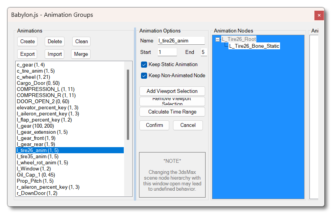Open Import animations dialog

click(55, 54)
